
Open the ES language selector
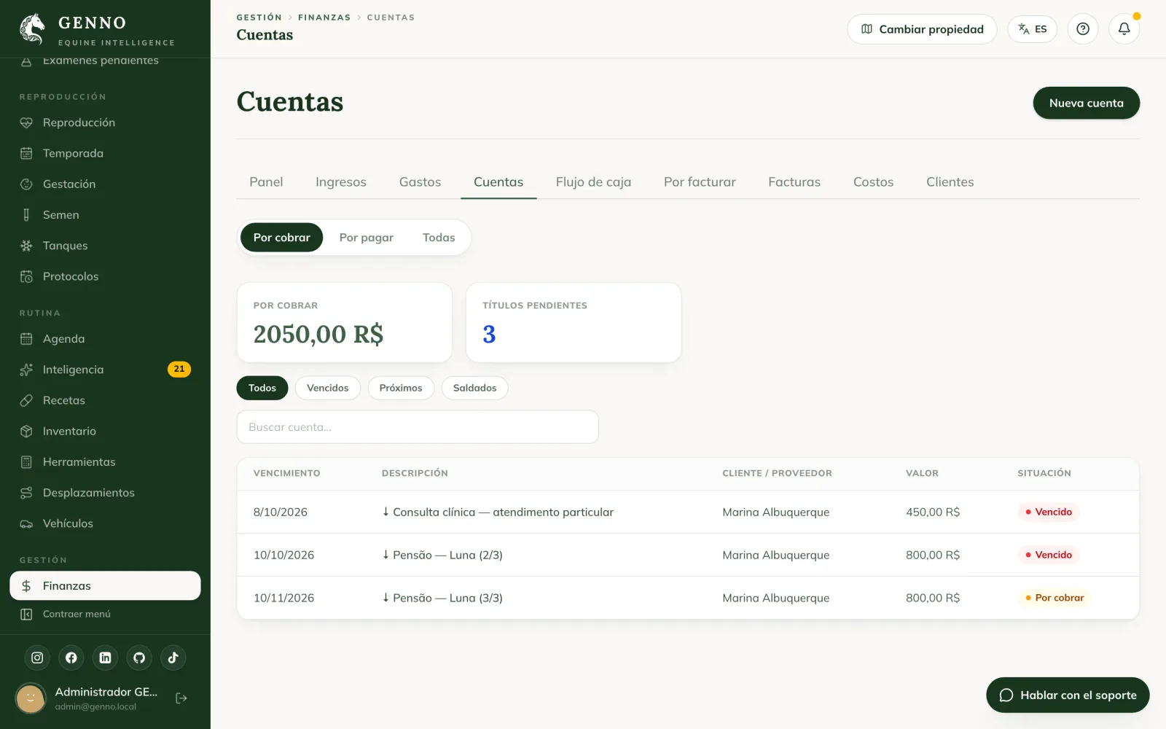pyautogui.click(x=1032, y=29)
